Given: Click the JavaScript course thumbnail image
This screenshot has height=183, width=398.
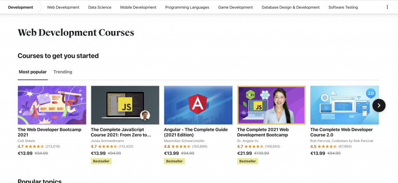Looking at the screenshot, I should click(125, 105).
